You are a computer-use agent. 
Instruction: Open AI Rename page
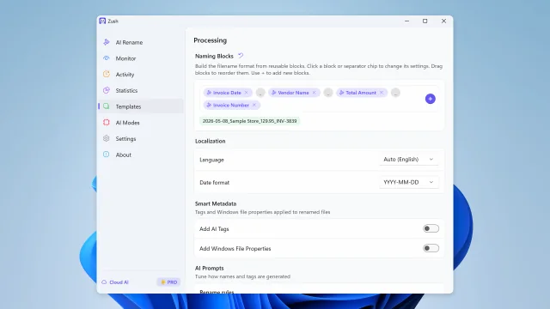click(141, 42)
